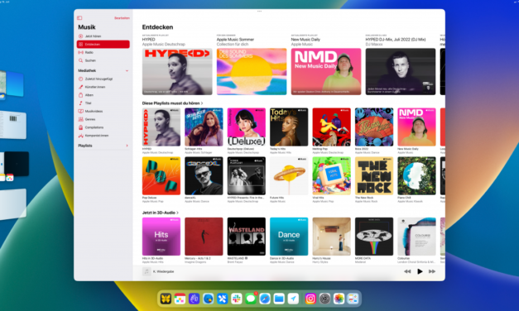The image size is (519, 311).
Task: Click the Alben icon in Mediathek
Action: coord(80,95)
